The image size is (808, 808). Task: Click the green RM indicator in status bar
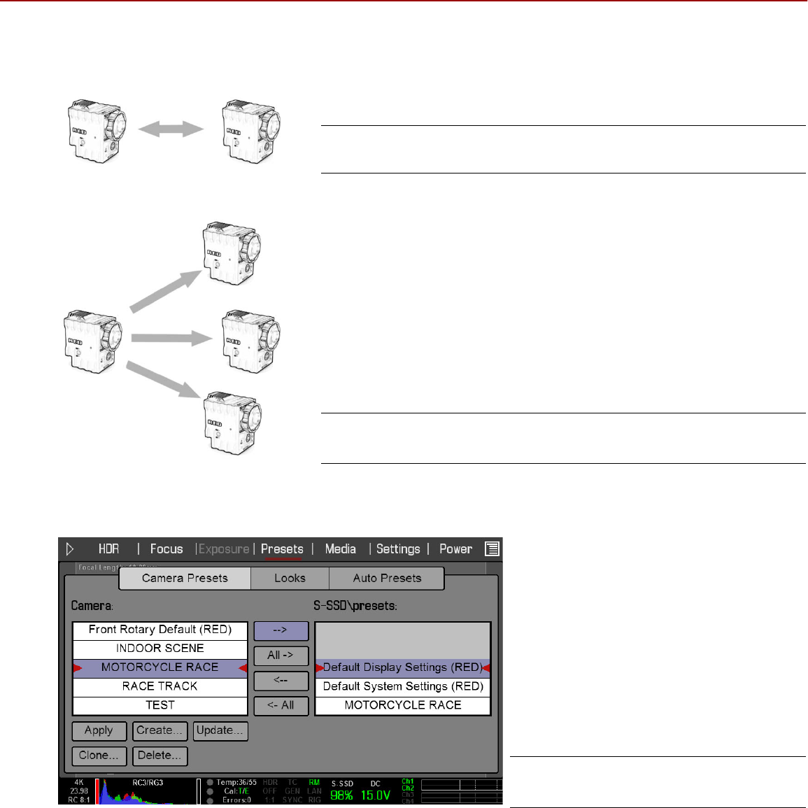314,782
